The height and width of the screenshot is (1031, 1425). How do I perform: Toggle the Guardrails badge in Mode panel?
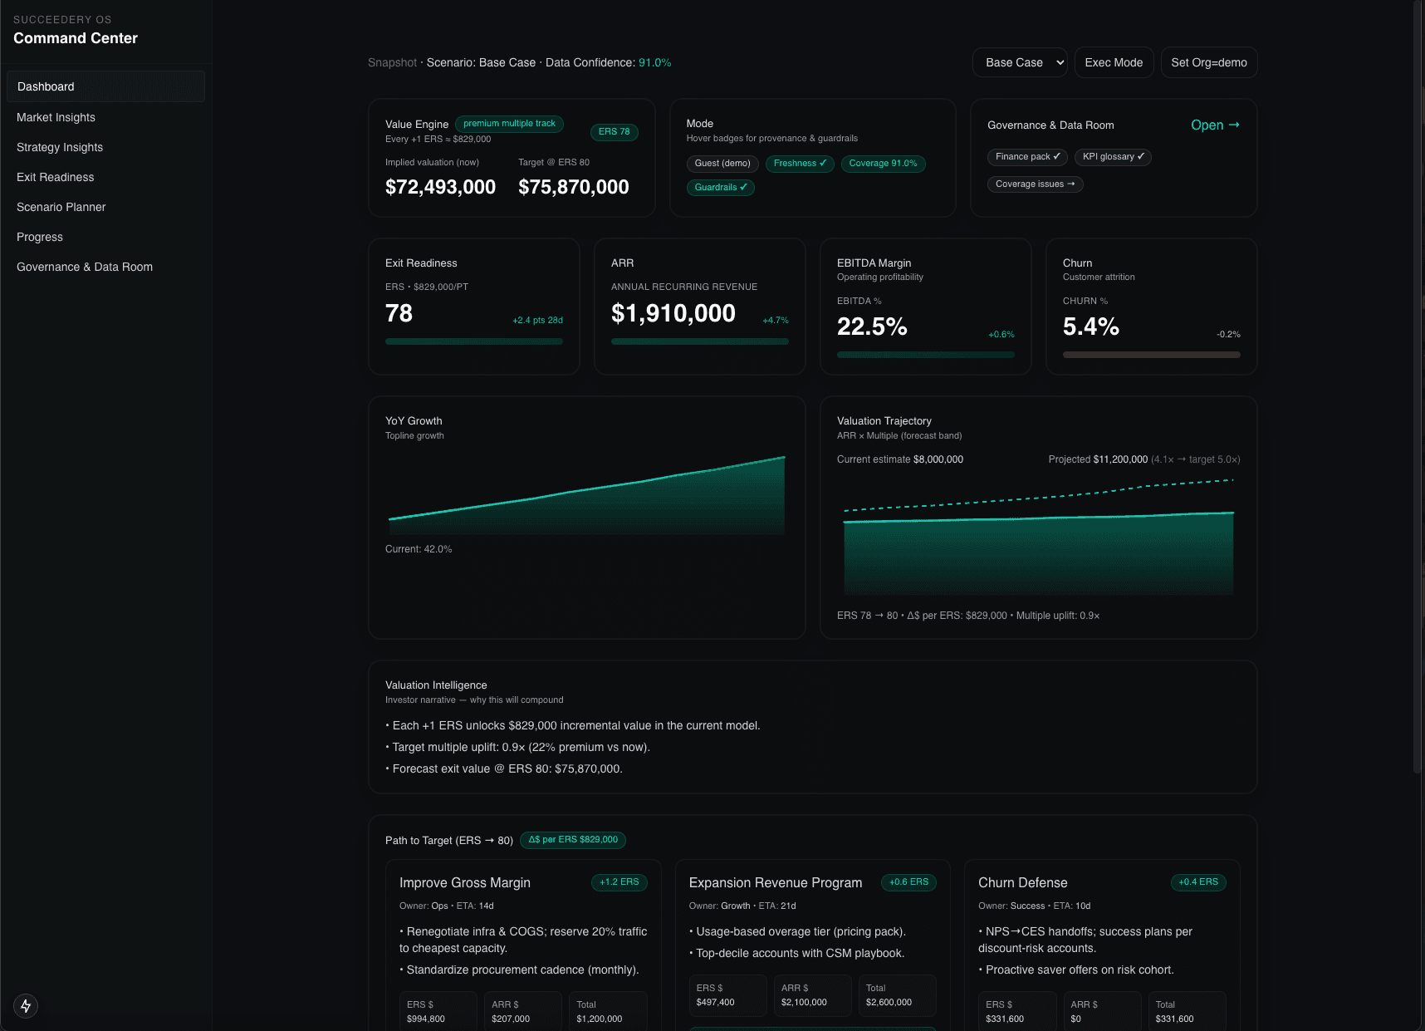[720, 187]
